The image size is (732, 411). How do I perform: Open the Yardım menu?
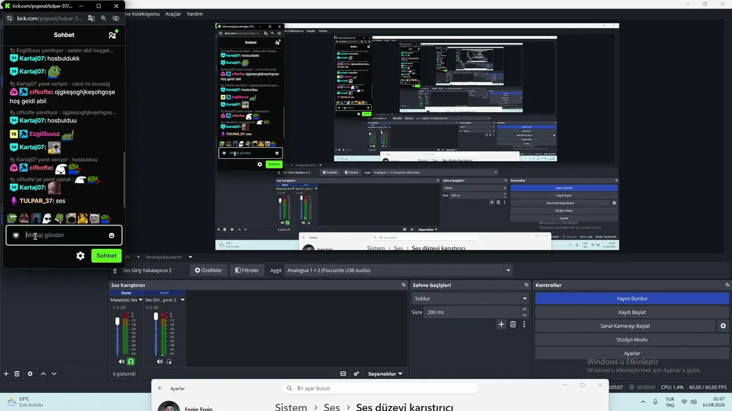pos(195,14)
